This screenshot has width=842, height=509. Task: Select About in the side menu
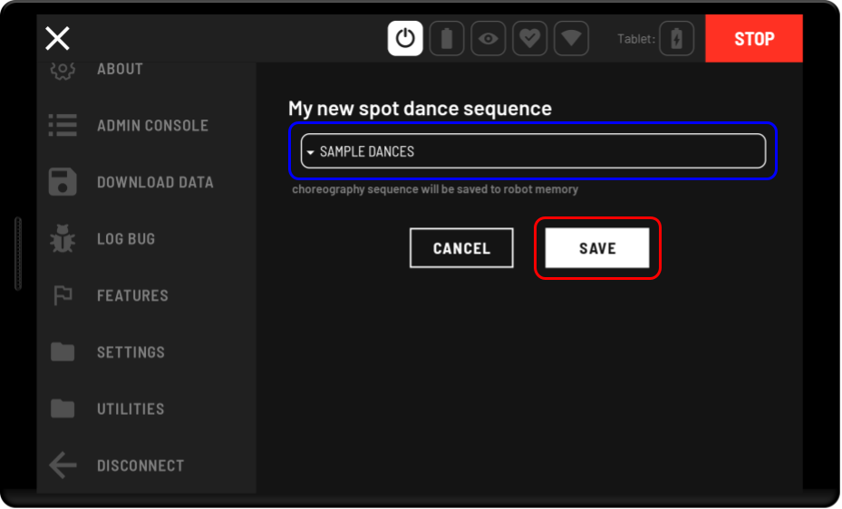pos(120,70)
